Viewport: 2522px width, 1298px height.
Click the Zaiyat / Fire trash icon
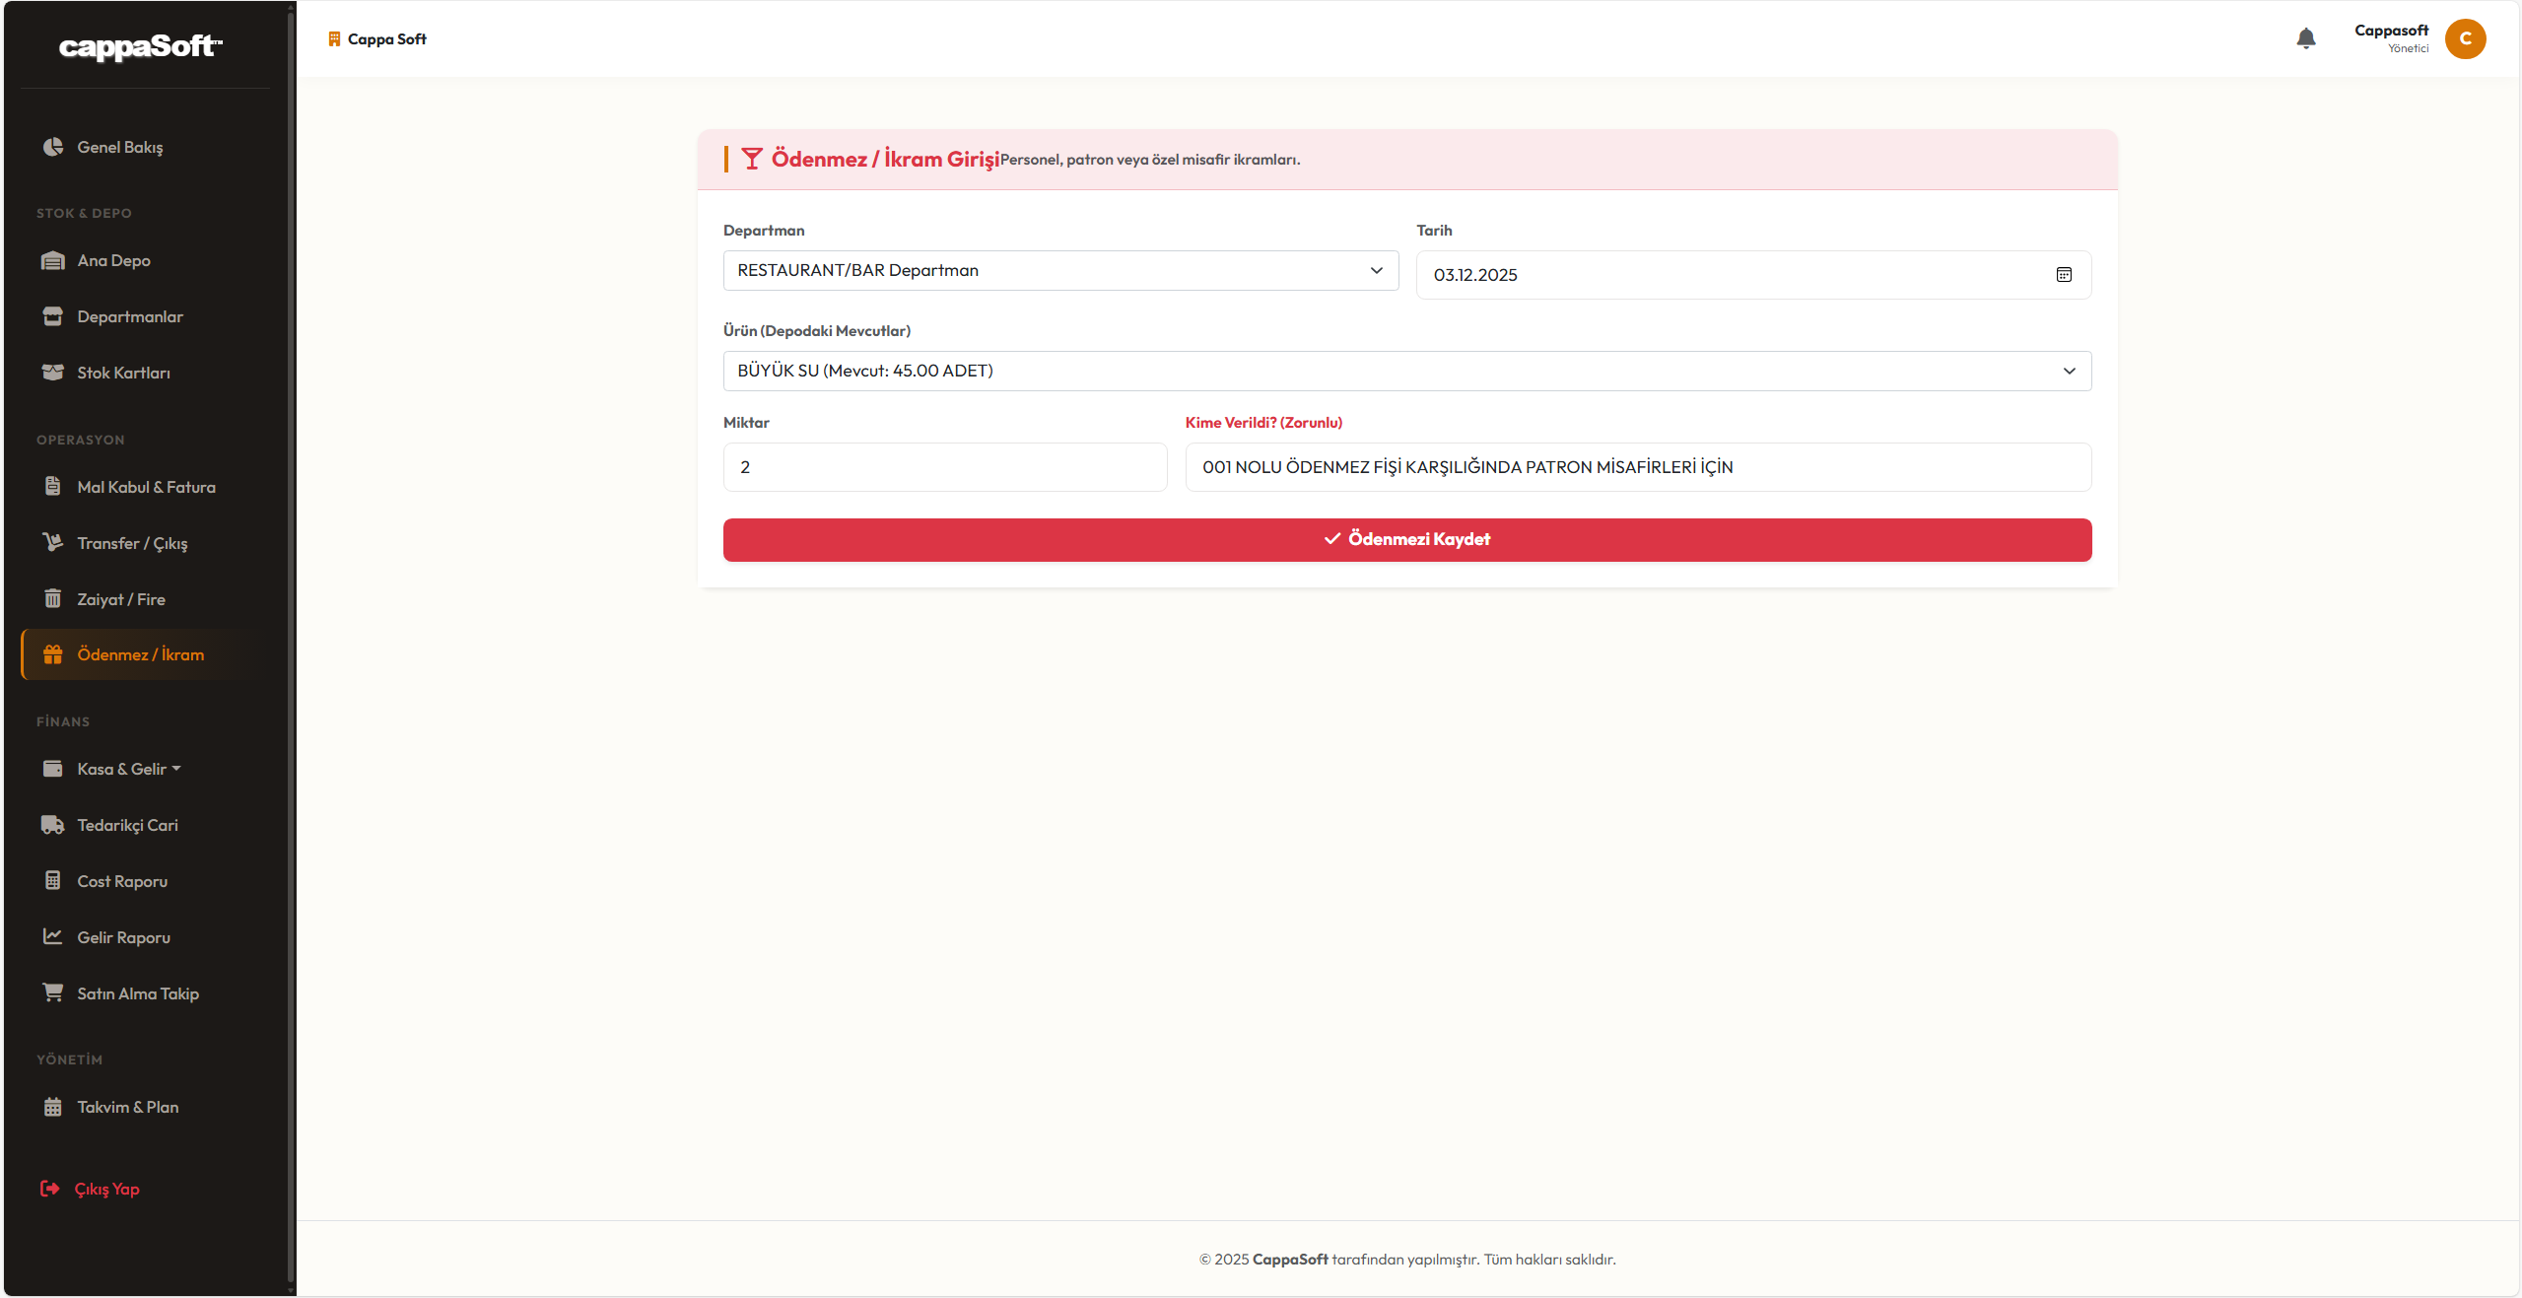tap(53, 599)
